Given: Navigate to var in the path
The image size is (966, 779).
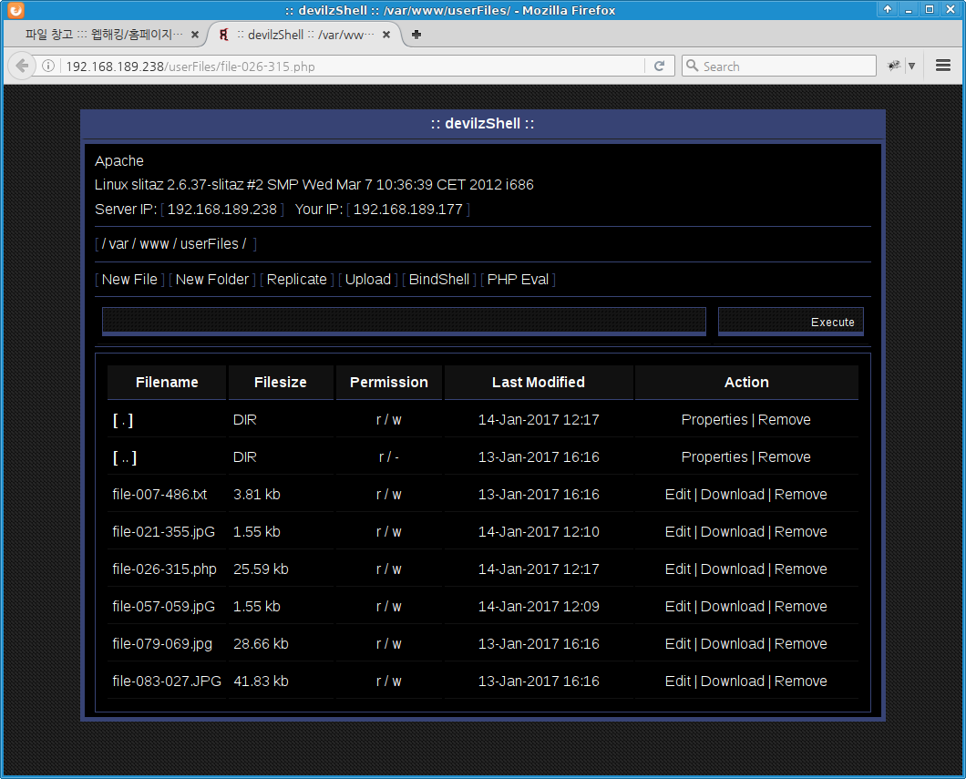Looking at the screenshot, I should click(118, 244).
